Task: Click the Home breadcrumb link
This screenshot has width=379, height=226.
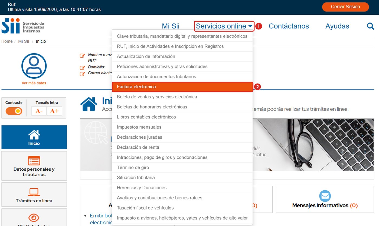Action: pyautogui.click(x=7, y=41)
